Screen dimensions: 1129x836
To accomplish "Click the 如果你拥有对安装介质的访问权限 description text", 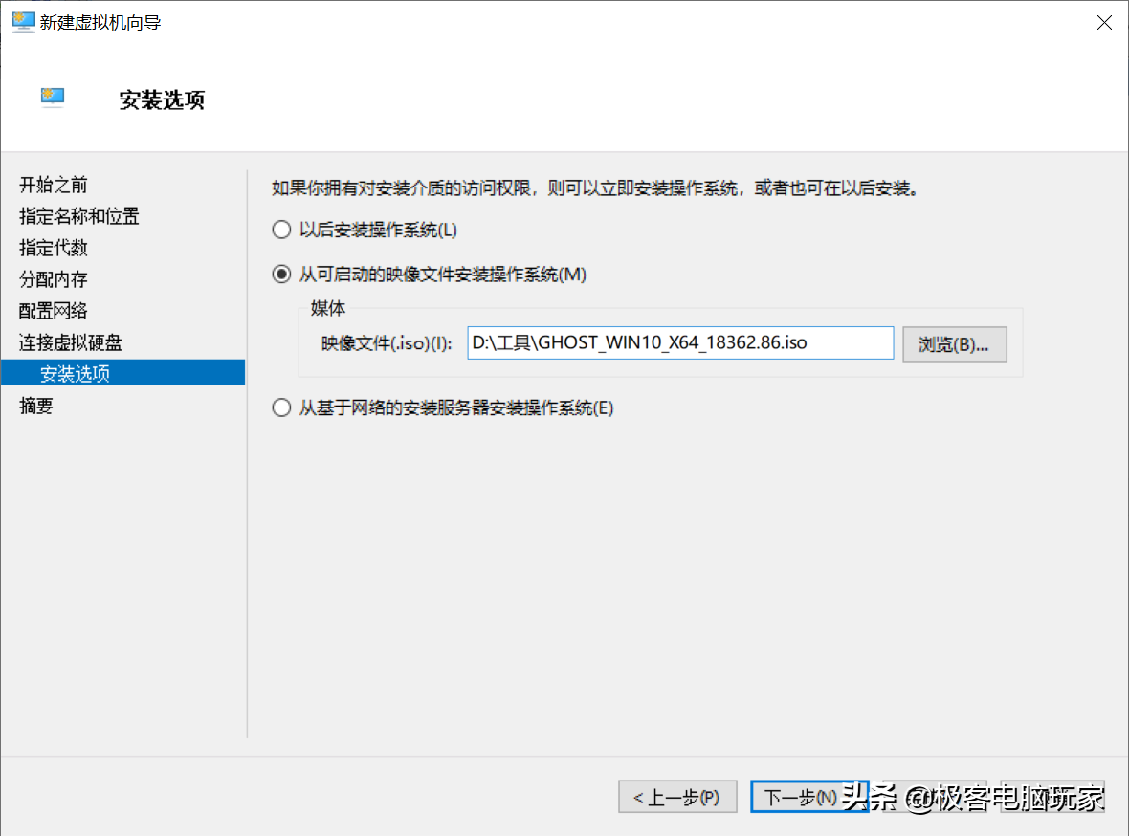I will pyautogui.click(x=595, y=188).
